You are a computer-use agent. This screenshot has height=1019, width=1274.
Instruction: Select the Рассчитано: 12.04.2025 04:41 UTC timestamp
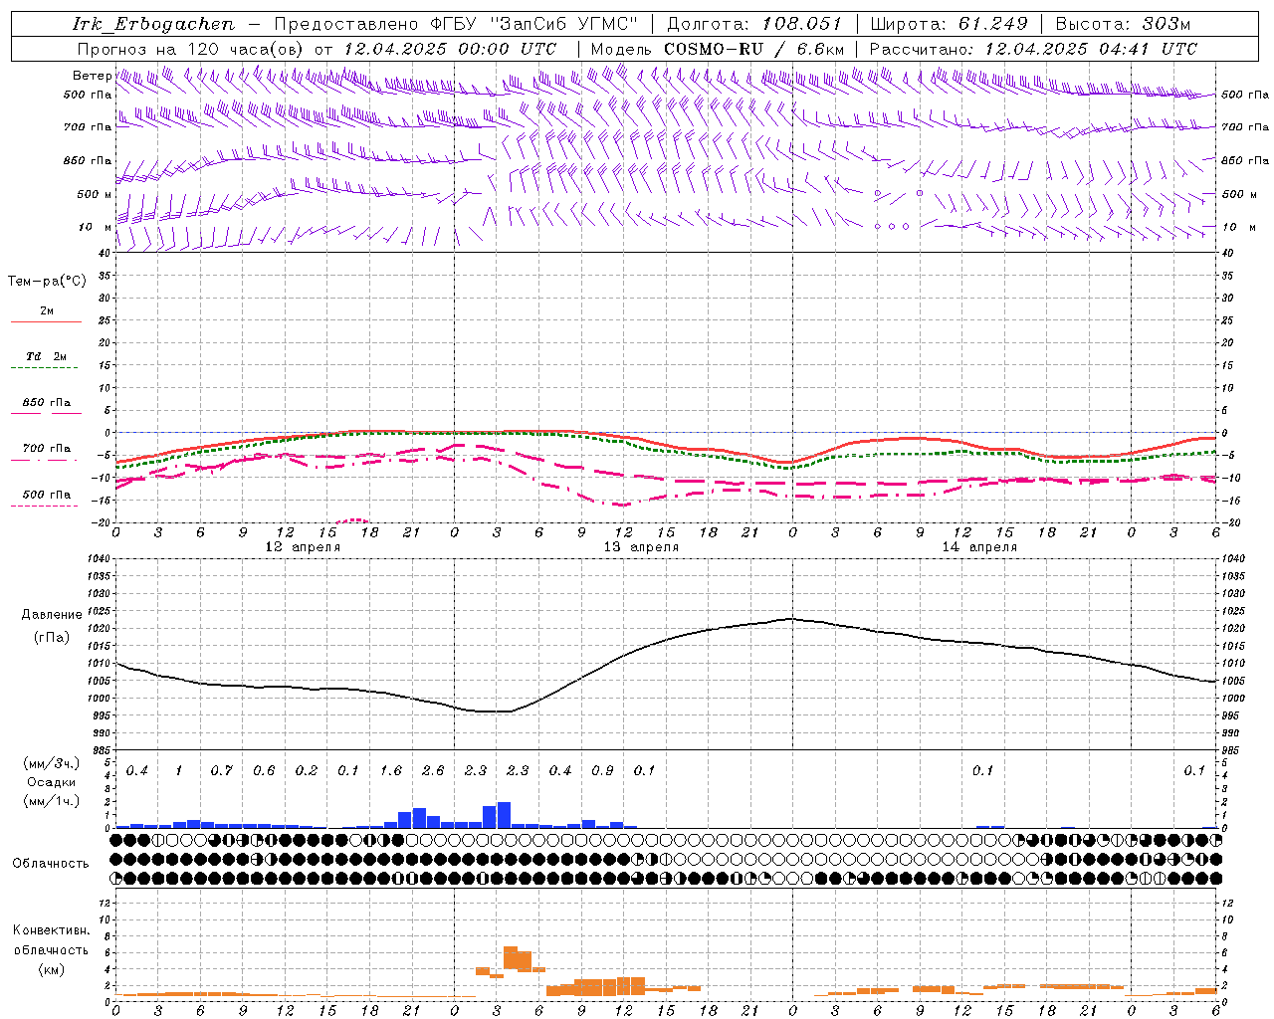coord(1033,49)
